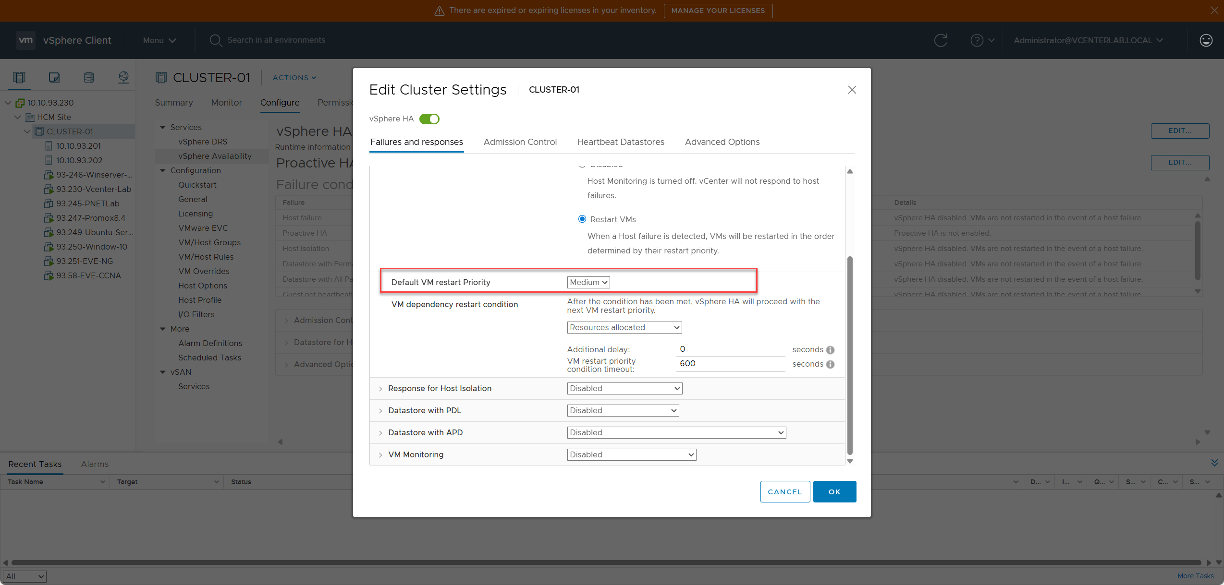Viewport: 1224px width, 585px height.
Task: Expand the Response for Host Isolation section
Action: [x=380, y=388]
